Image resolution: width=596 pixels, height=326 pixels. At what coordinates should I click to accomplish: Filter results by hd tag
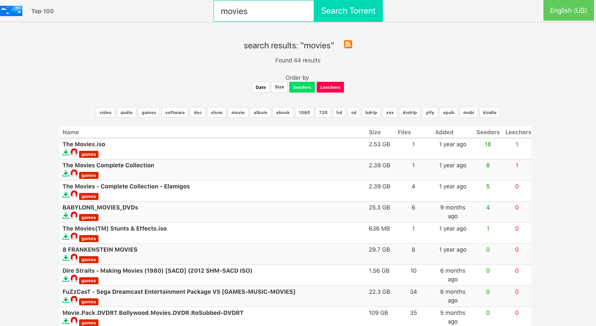tap(339, 112)
